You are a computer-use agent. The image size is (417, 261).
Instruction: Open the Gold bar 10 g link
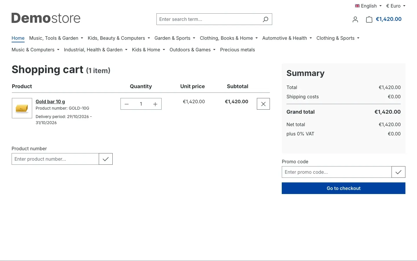pos(50,101)
